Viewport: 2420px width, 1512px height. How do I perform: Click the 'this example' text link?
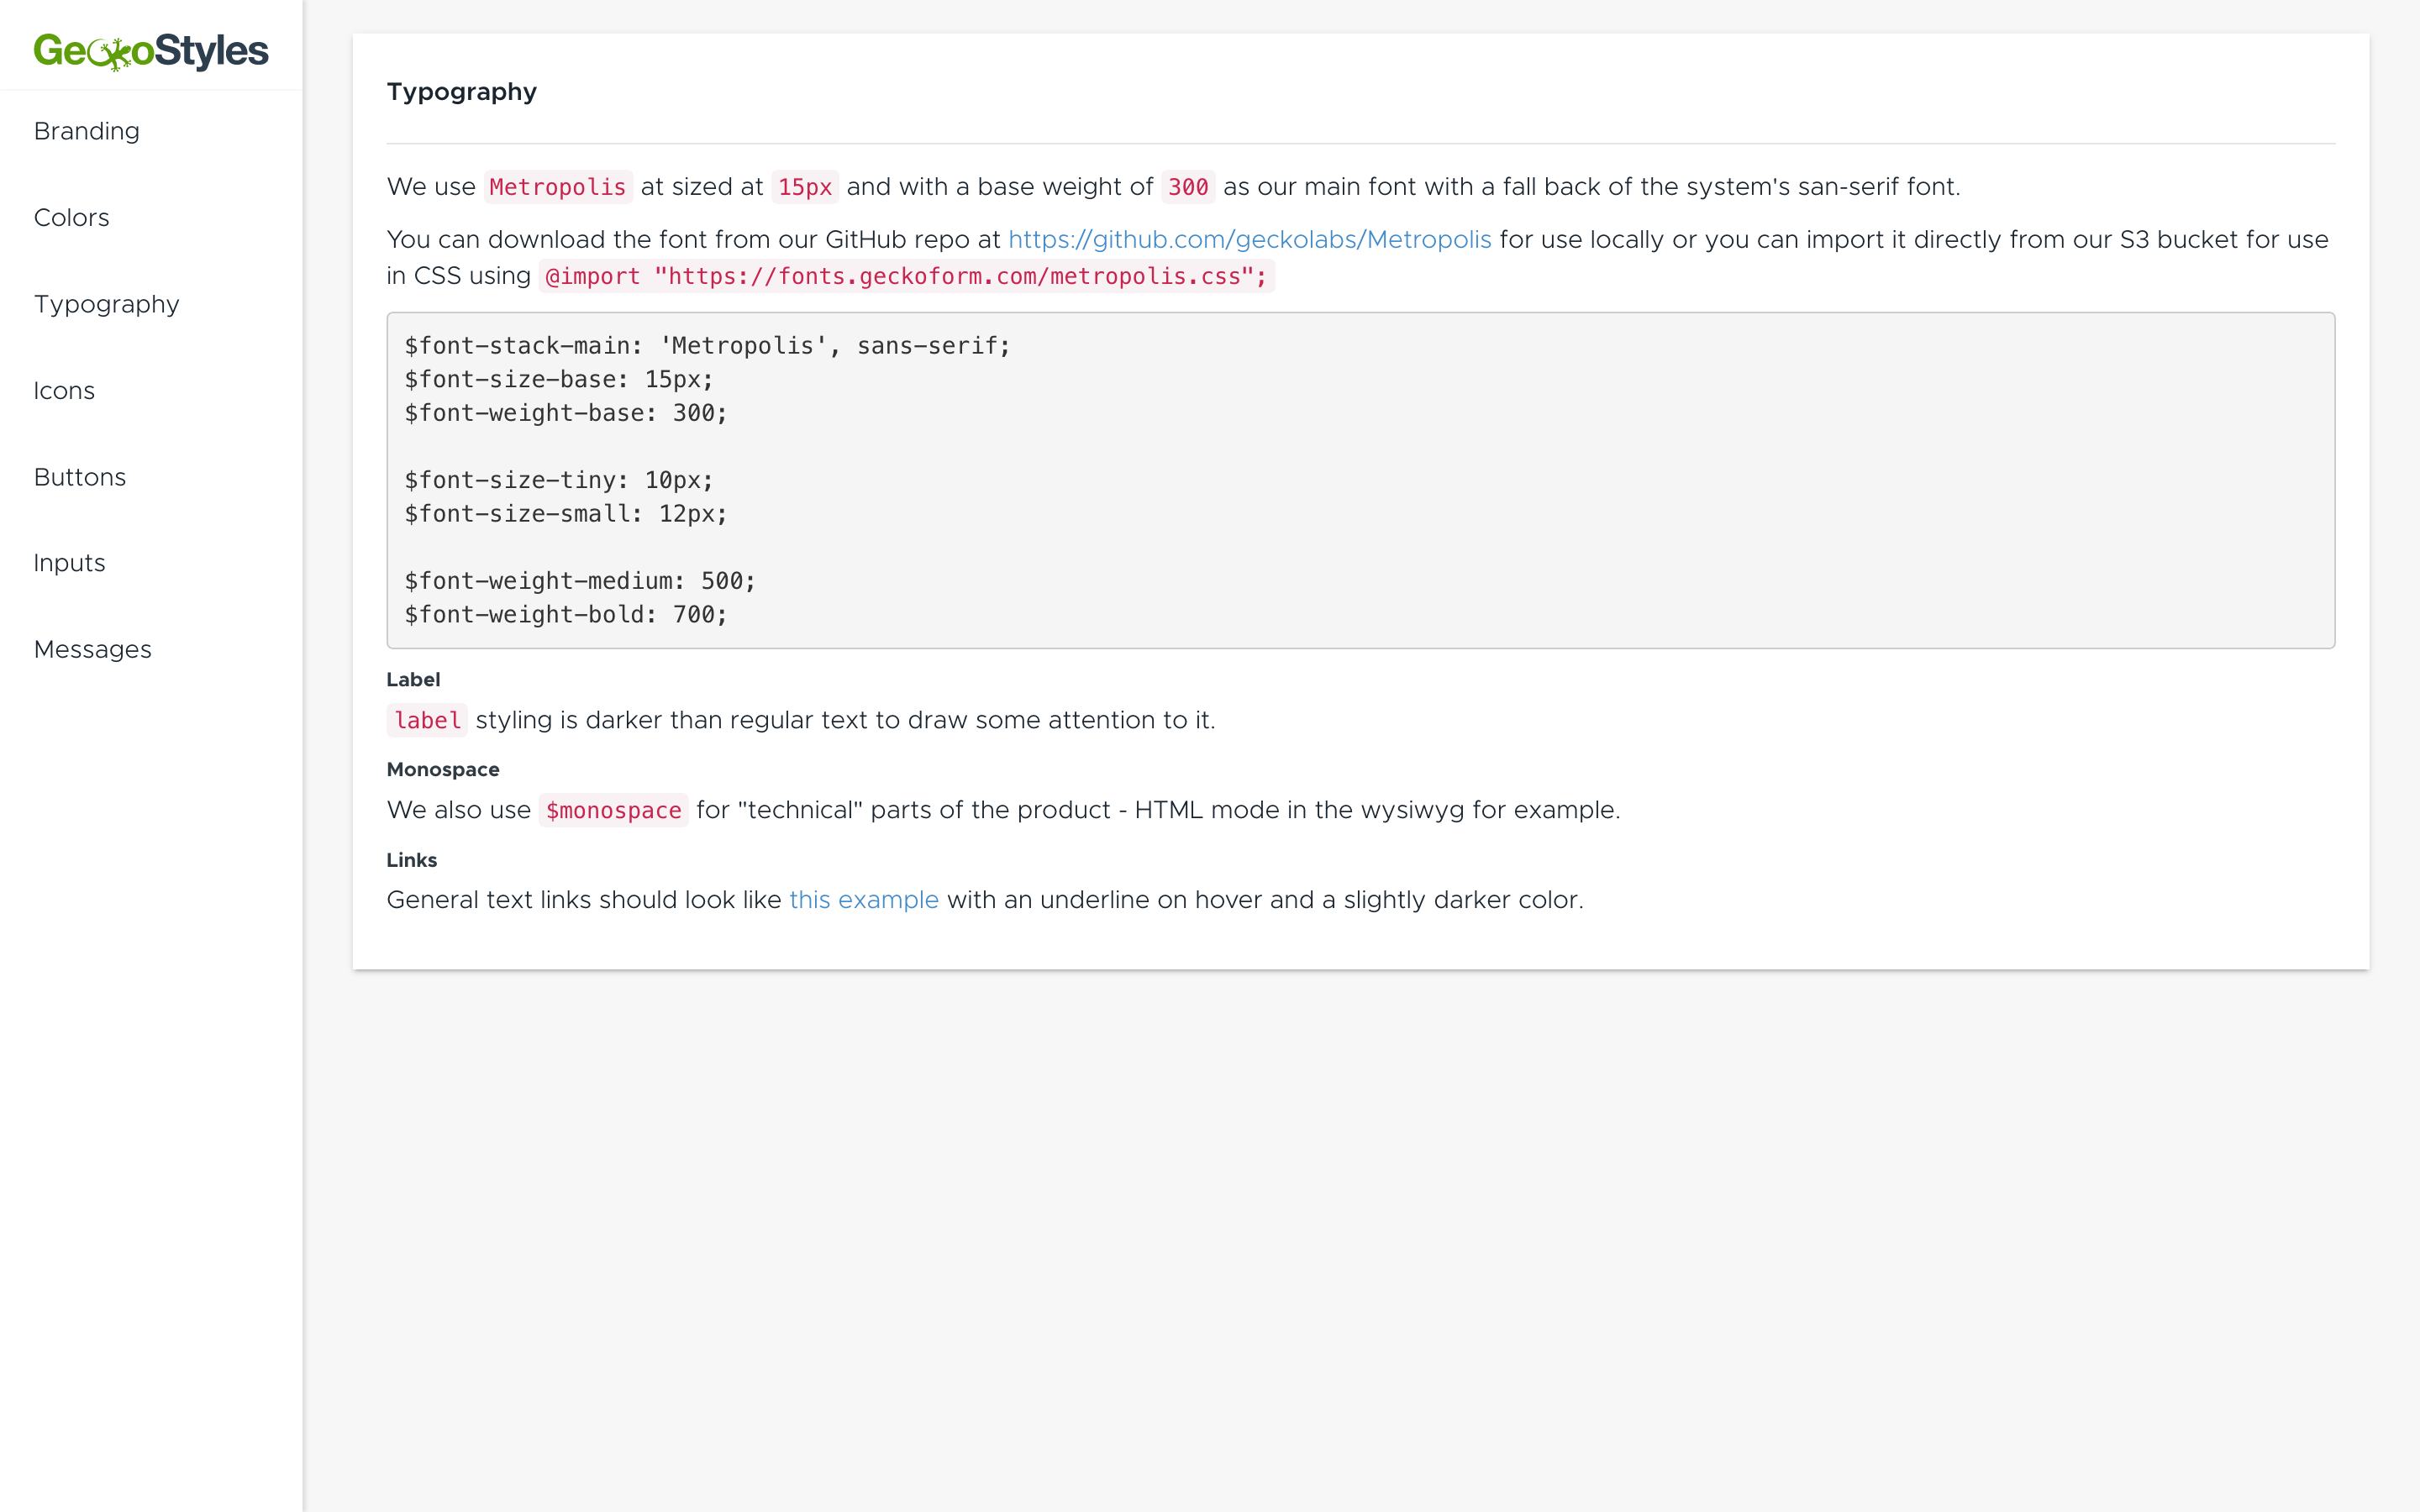[864, 900]
